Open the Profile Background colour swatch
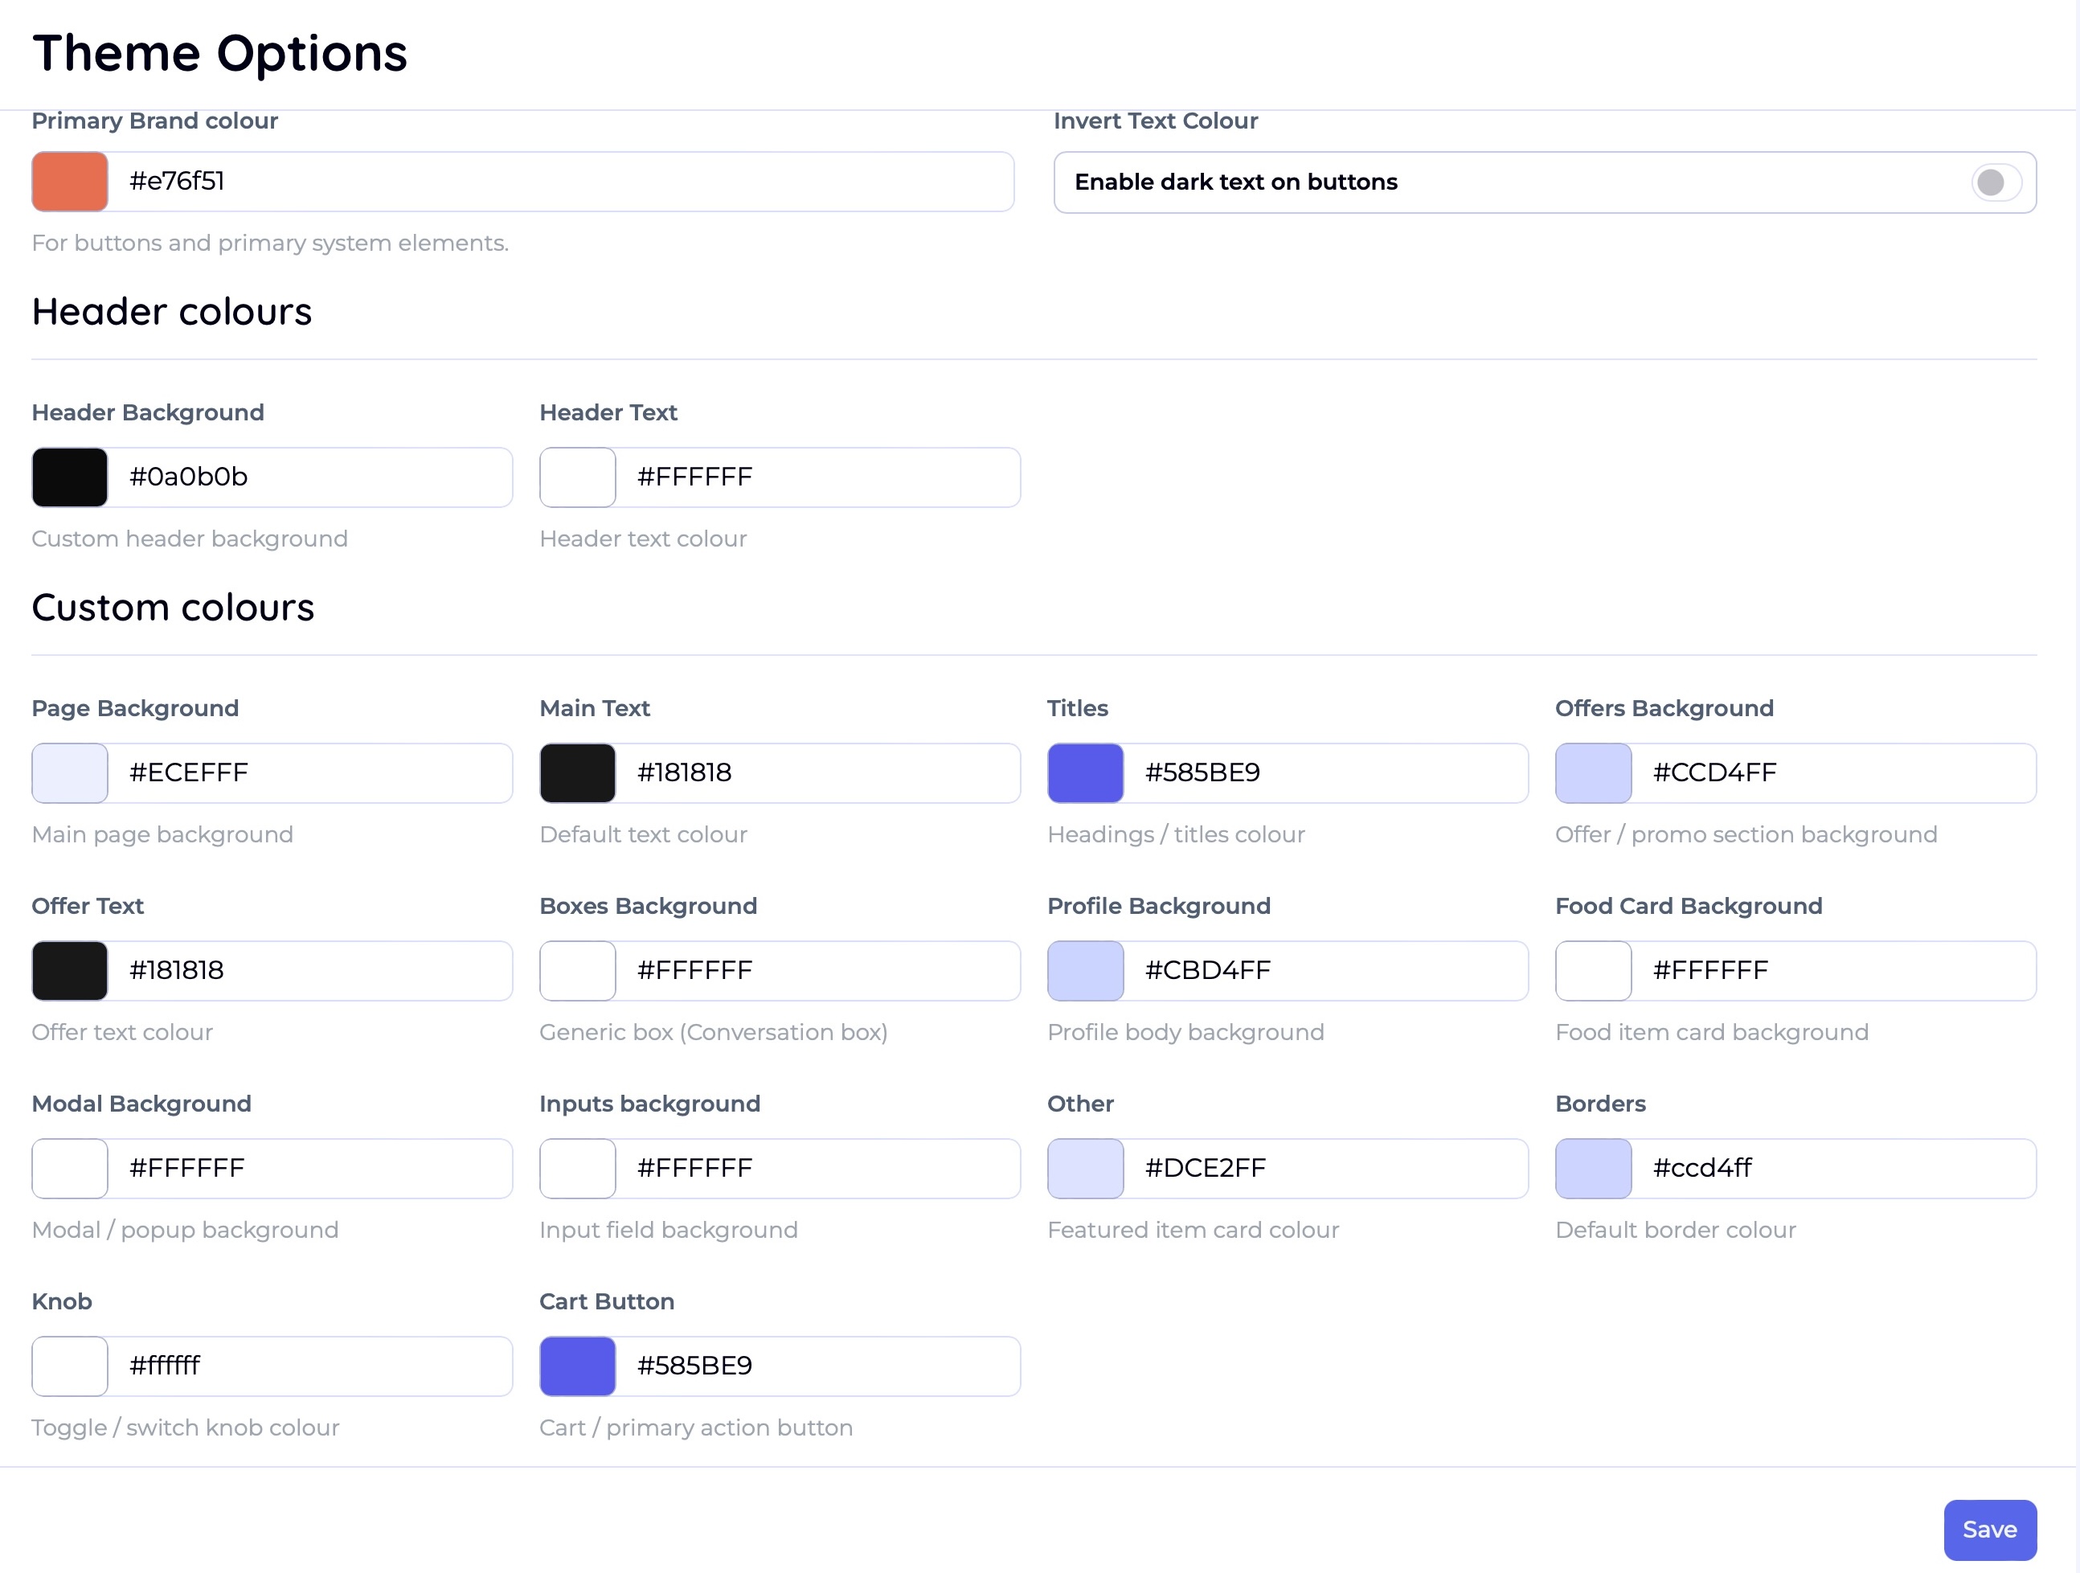Viewport: 2080px width, 1573px height. 1085,970
